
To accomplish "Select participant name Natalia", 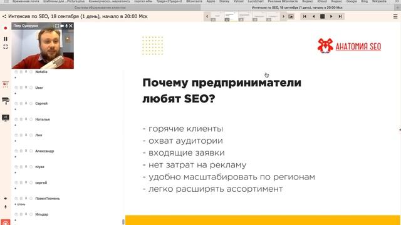I will pyautogui.click(x=41, y=72).
